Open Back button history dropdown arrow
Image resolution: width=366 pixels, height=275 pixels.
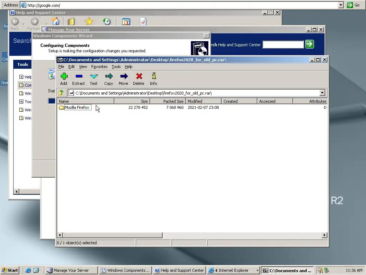coord(23,24)
